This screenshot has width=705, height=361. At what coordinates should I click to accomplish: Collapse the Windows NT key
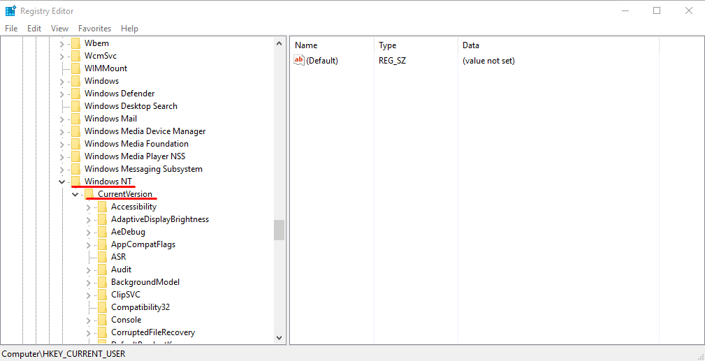pyautogui.click(x=61, y=182)
